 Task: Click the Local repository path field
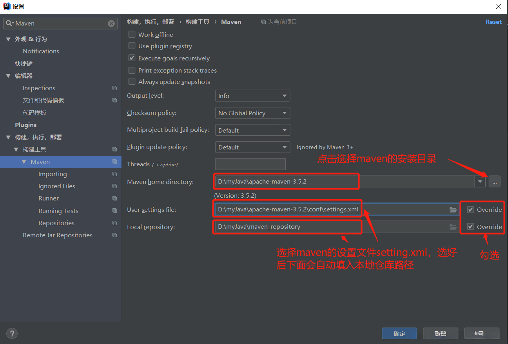click(337, 227)
